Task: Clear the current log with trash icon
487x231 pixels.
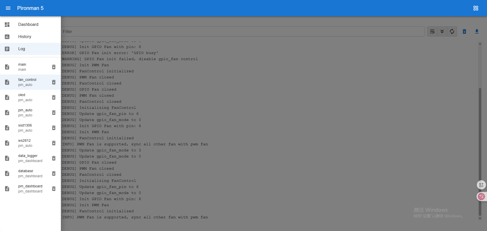Action: [464, 31]
